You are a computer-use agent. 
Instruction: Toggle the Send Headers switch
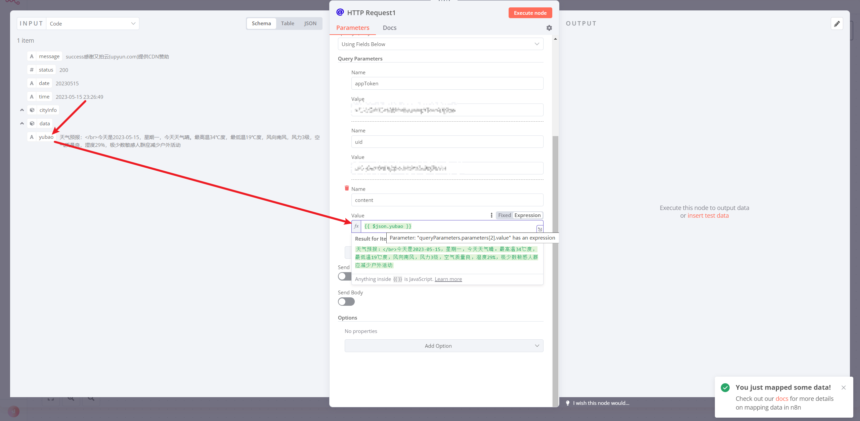[343, 276]
